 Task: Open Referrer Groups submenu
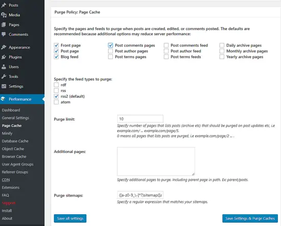pyautogui.click(x=15, y=172)
